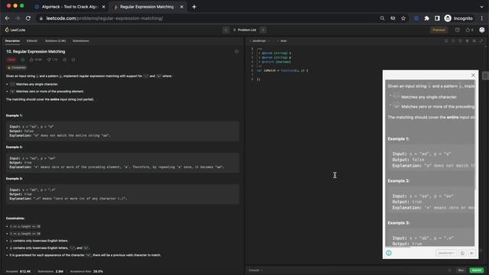Open the JavaScript dropdown in popup
The height and width of the screenshot is (275, 489).
[446, 253]
